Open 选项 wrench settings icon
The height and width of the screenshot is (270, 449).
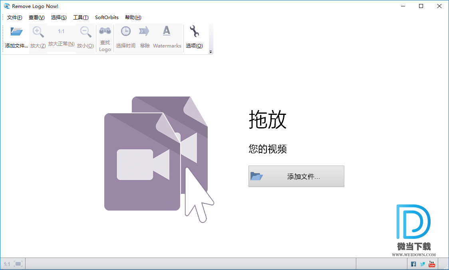pos(195,31)
